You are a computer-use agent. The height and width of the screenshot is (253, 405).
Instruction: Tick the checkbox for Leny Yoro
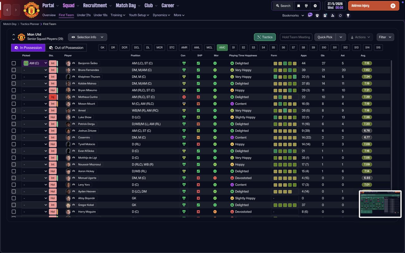click(x=14, y=185)
